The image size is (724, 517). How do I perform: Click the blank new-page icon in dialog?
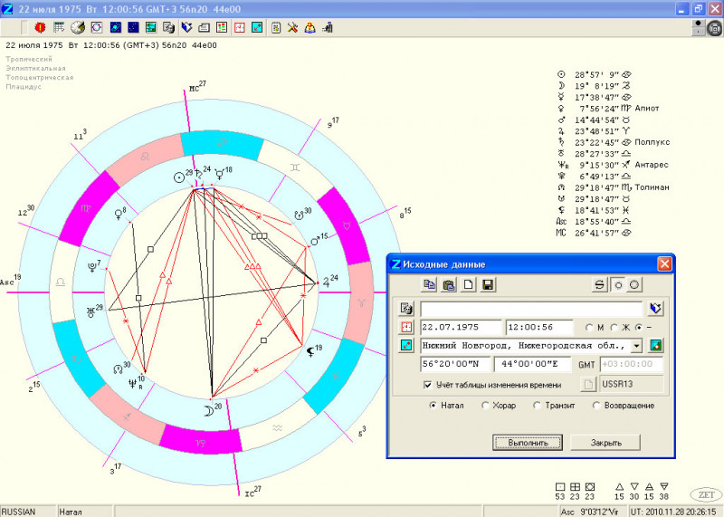click(468, 284)
